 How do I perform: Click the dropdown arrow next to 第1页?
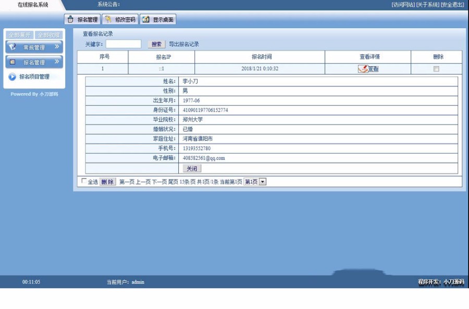click(x=261, y=182)
